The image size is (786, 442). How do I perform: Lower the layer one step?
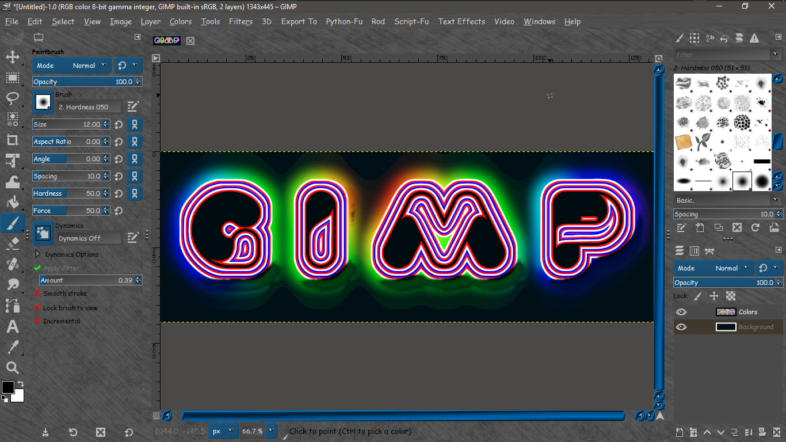(x=721, y=432)
